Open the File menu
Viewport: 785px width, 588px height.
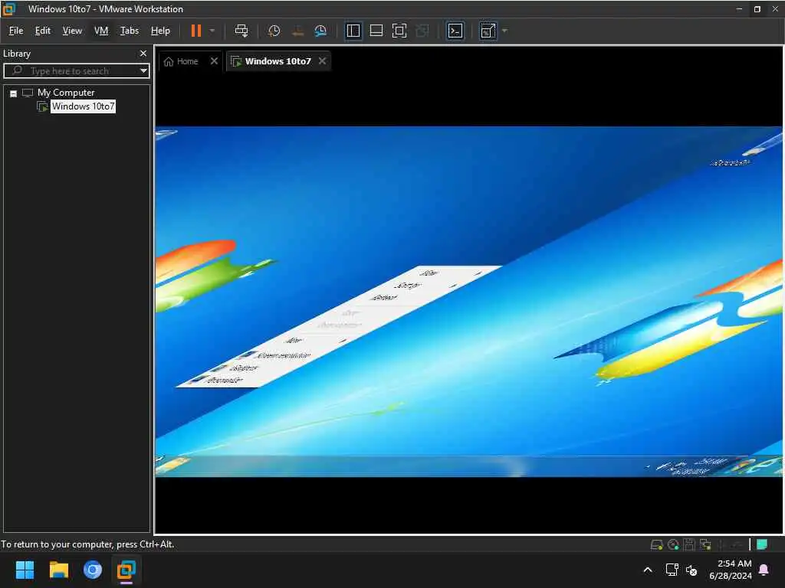[x=16, y=31]
